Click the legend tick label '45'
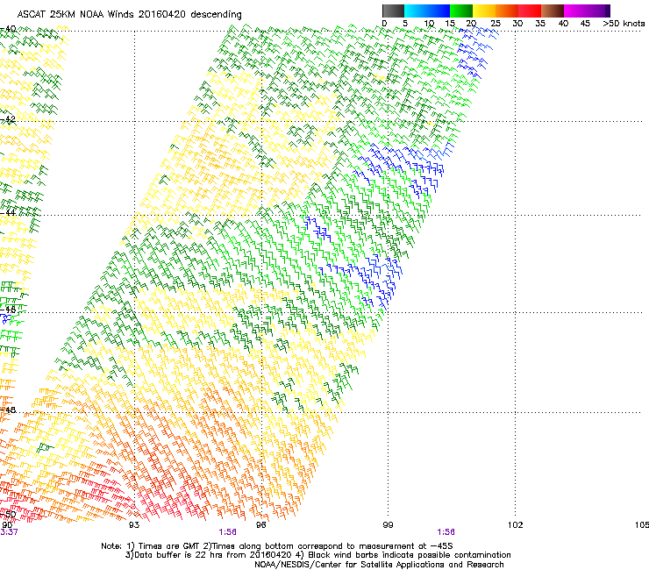 585,24
